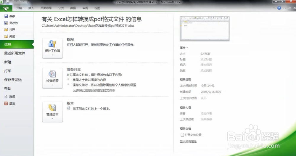Click the 从不 last printed value
Image resolution: width=296 pixels, height=156 pixels.
click(x=204, y=98)
